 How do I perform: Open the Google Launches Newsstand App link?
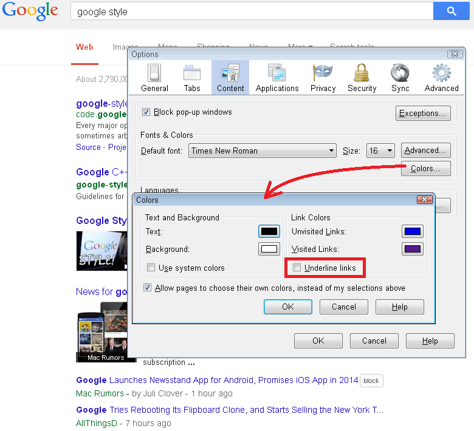point(217,380)
